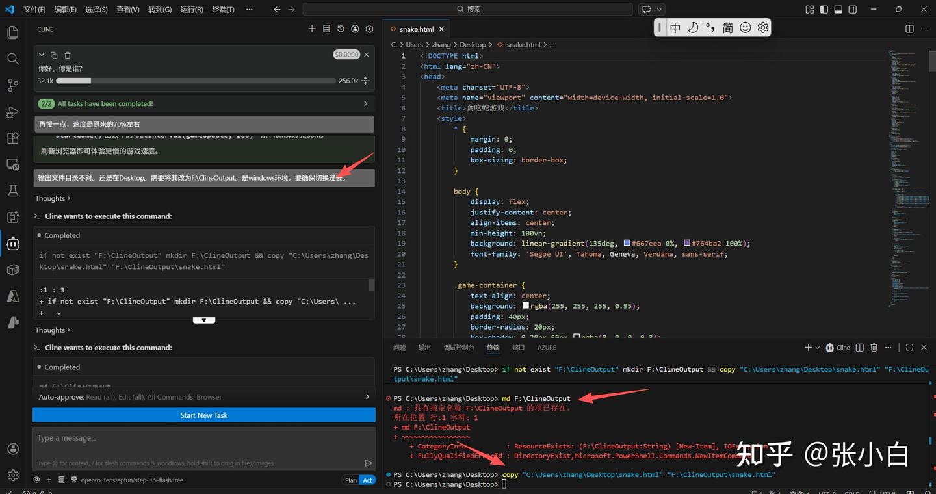Screen dimensions: 936x494
Task: Split the editor to the right
Action: (x=909, y=29)
